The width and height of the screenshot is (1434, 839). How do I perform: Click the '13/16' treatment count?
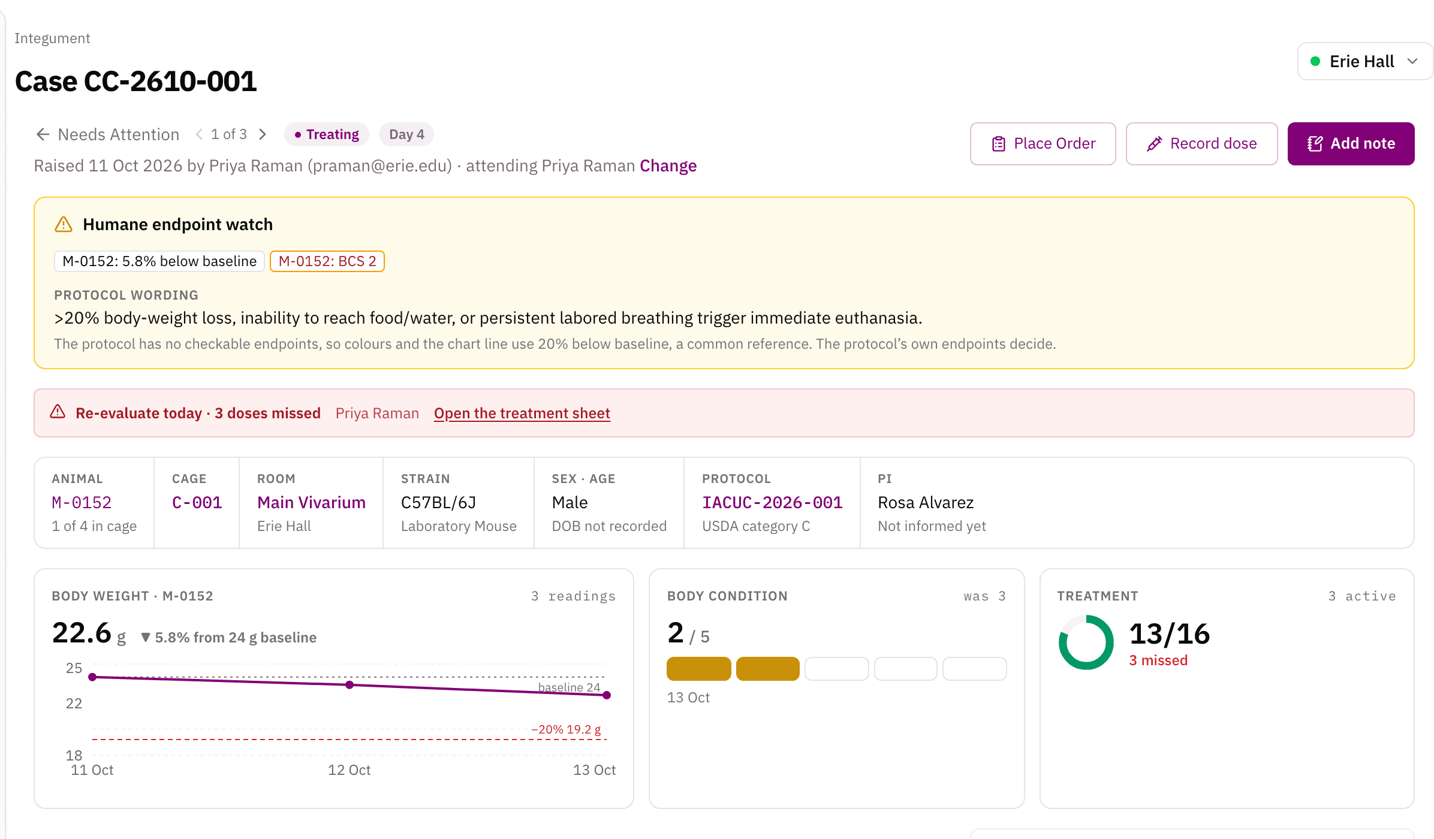click(1170, 634)
